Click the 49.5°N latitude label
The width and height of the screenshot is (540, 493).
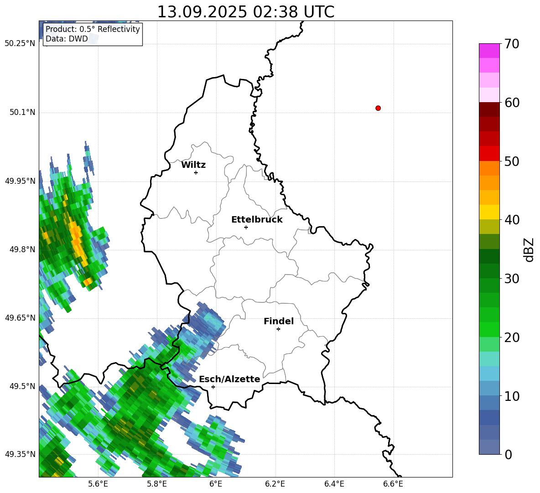[22, 386]
